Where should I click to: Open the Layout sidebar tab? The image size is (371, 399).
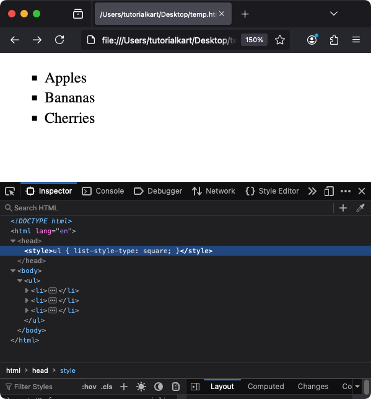[x=222, y=387]
